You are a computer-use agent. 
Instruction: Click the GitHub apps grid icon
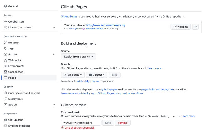tap(5, 120)
